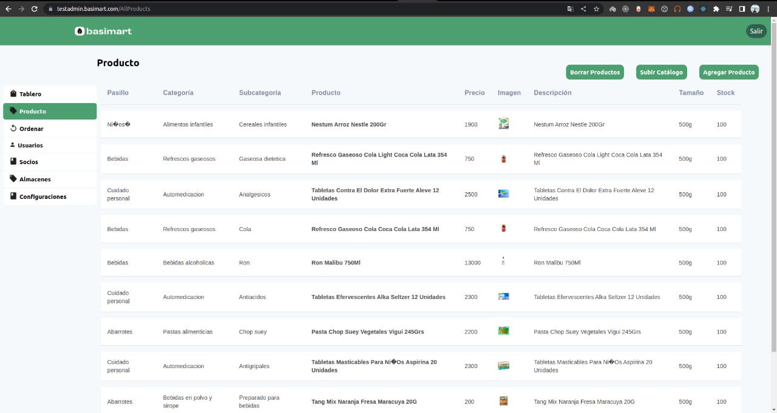777x413 pixels.
Task: Click the Descripción column header
Action: (552, 93)
